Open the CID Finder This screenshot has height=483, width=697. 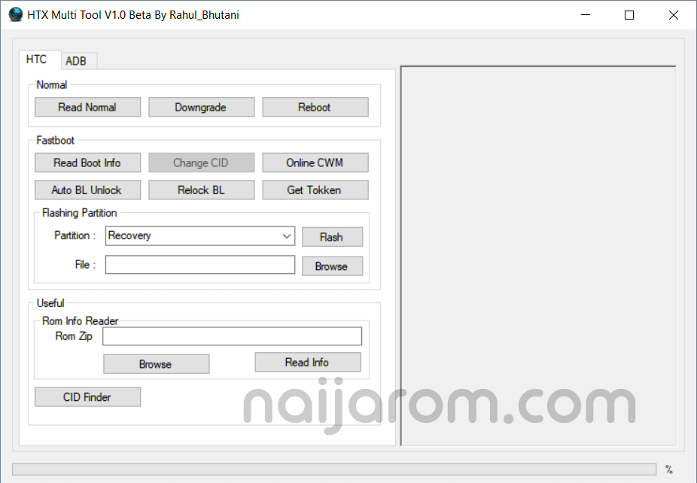(87, 396)
